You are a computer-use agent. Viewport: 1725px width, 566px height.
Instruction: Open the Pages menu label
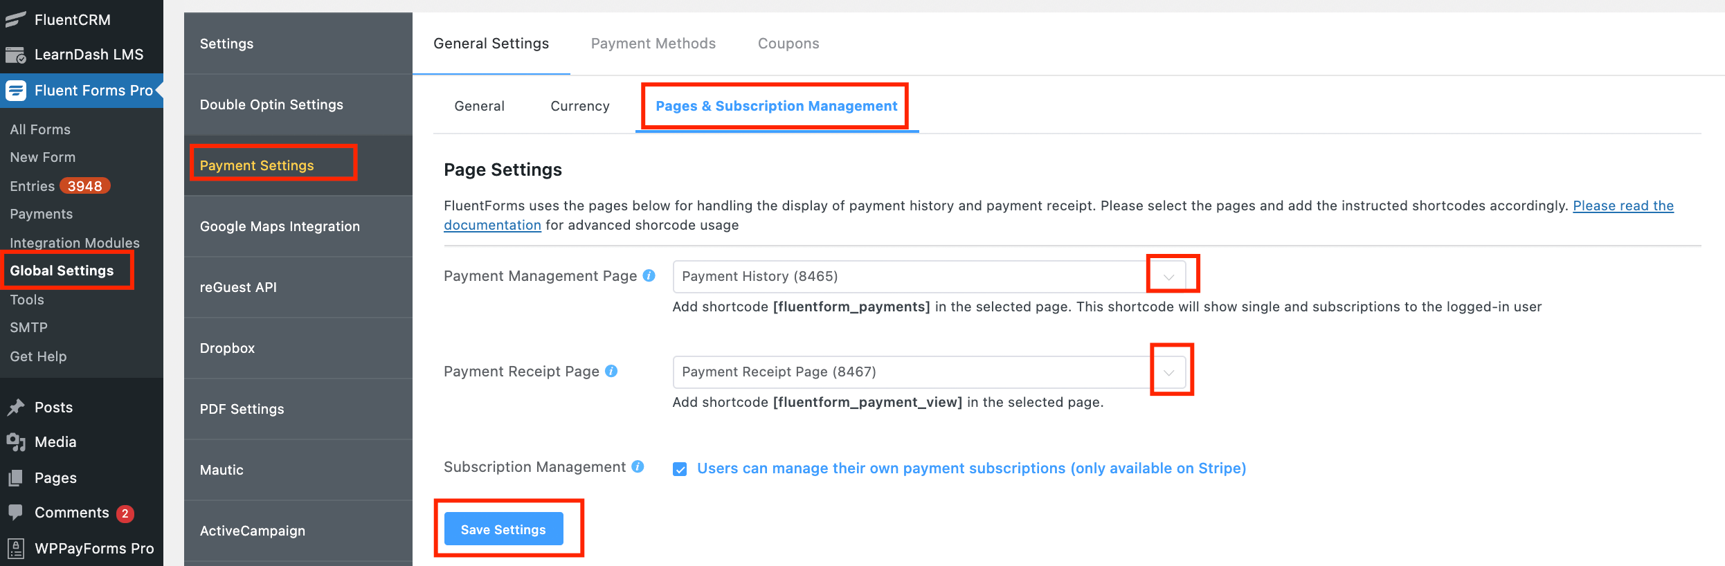click(x=55, y=478)
